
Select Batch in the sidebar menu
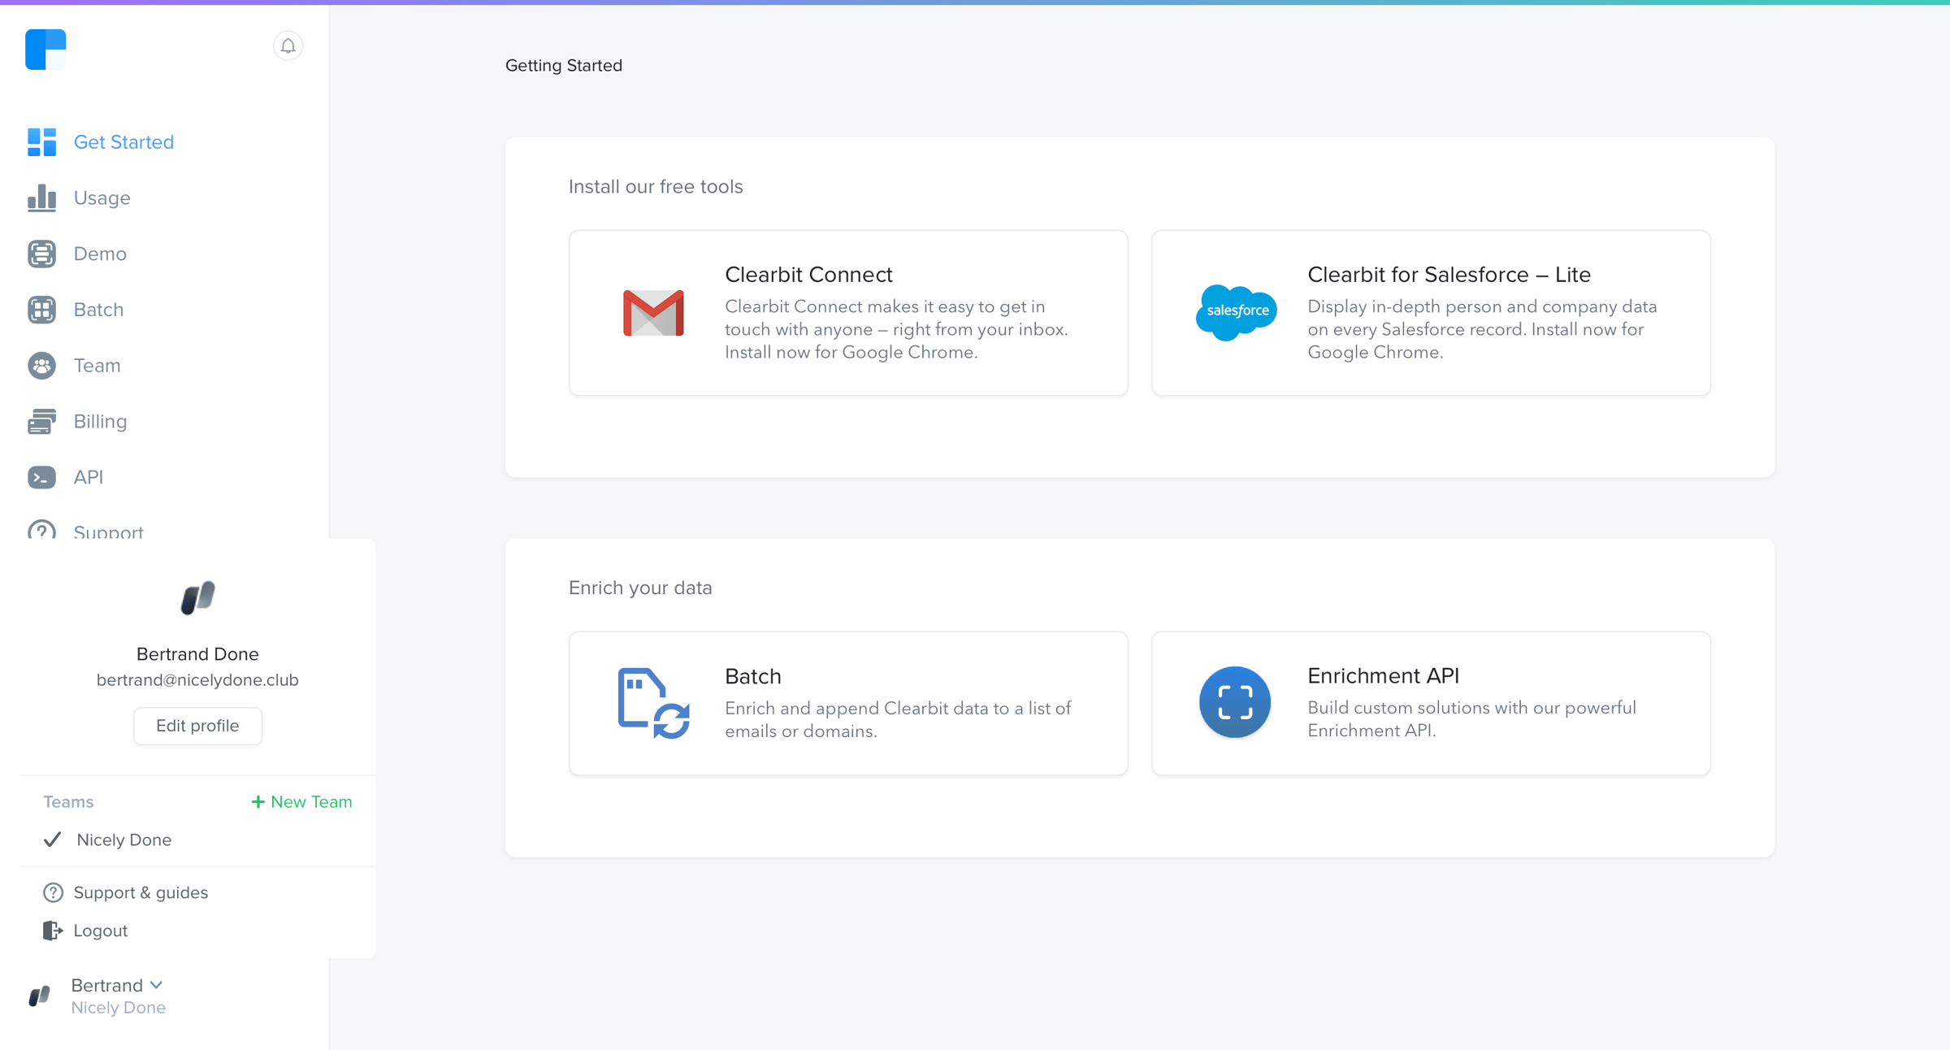point(98,310)
